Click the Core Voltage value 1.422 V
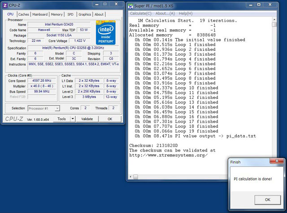The height and width of the screenshot is (213, 287). click(x=80, y=40)
